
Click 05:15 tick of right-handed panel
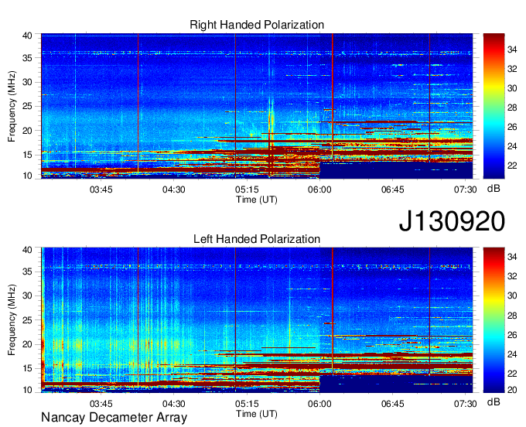click(x=247, y=190)
